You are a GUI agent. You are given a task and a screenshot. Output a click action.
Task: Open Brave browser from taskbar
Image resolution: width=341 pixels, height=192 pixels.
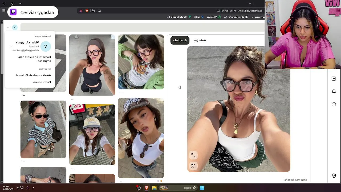coord(146,188)
